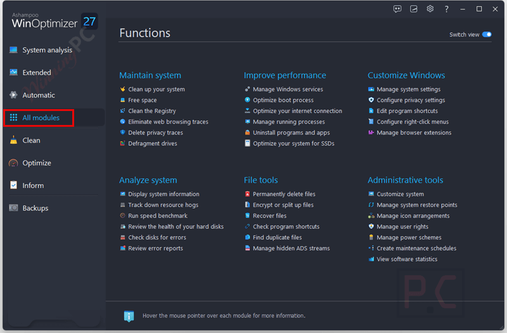Click the blue info icon in footer
This screenshot has width=507, height=333.
pyautogui.click(x=129, y=316)
